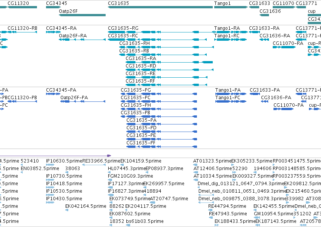Screen dimensions: 321x227
Task: Click the CG11070-RA transcript label
Action: click(x=288, y=43)
